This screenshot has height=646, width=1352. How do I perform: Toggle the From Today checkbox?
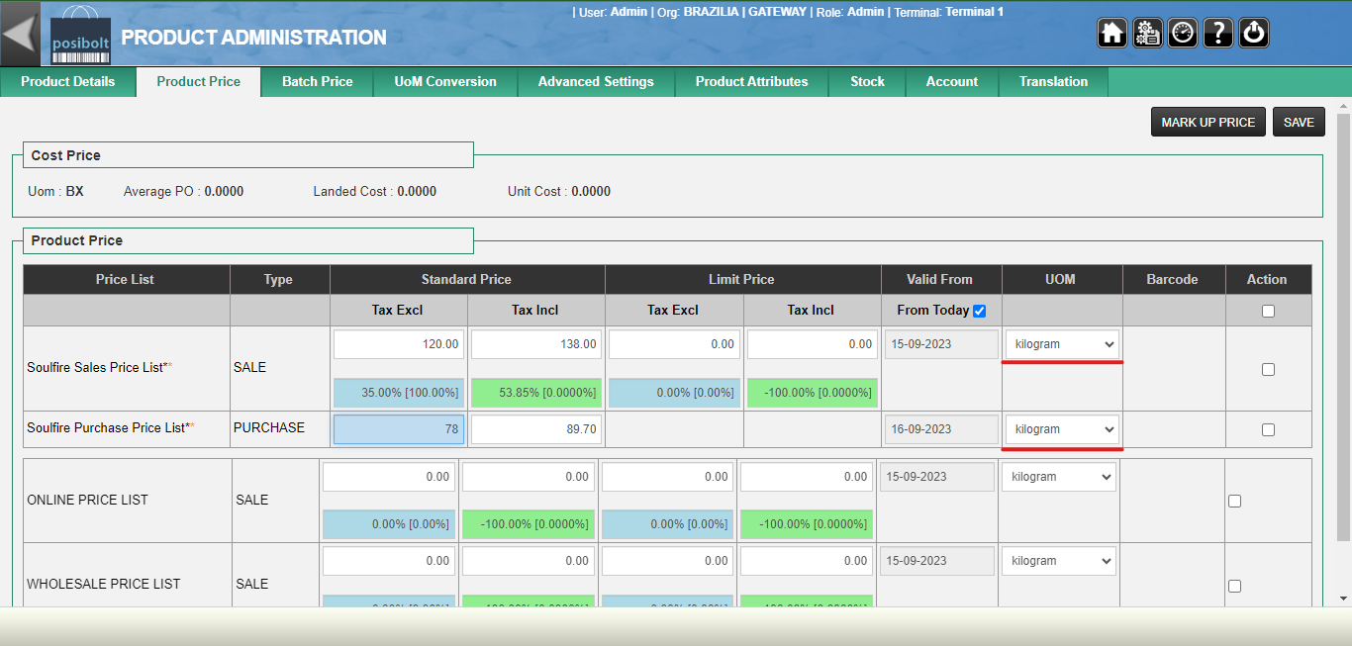(x=979, y=311)
